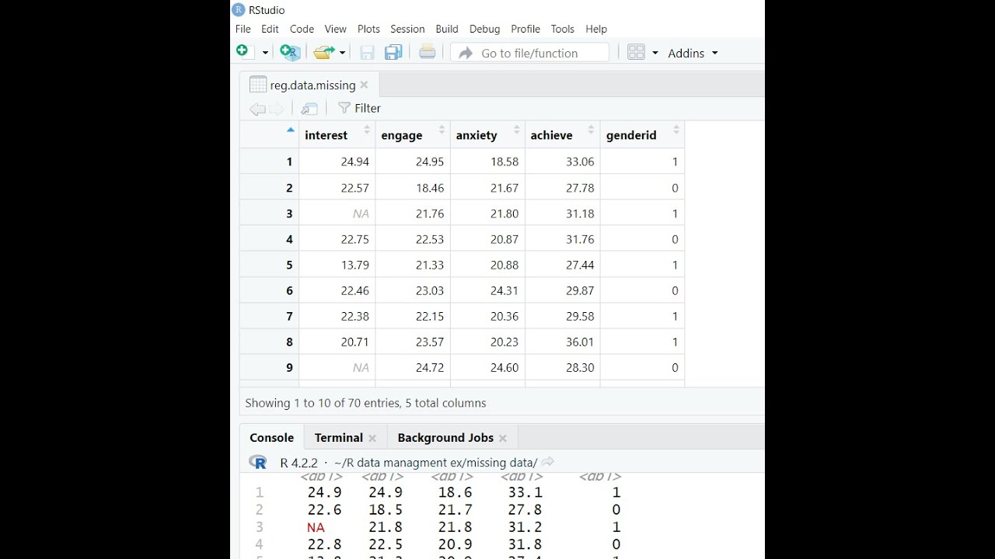Open the Help menu
This screenshot has width=995, height=559.
(x=596, y=29)
